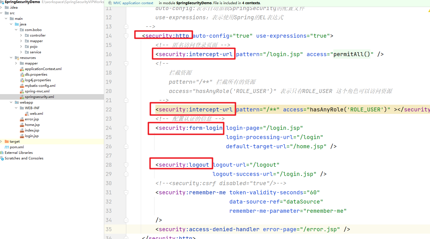Click the login.jsp file icon
The height and width of the screenshot is (239, 430).
22,136
